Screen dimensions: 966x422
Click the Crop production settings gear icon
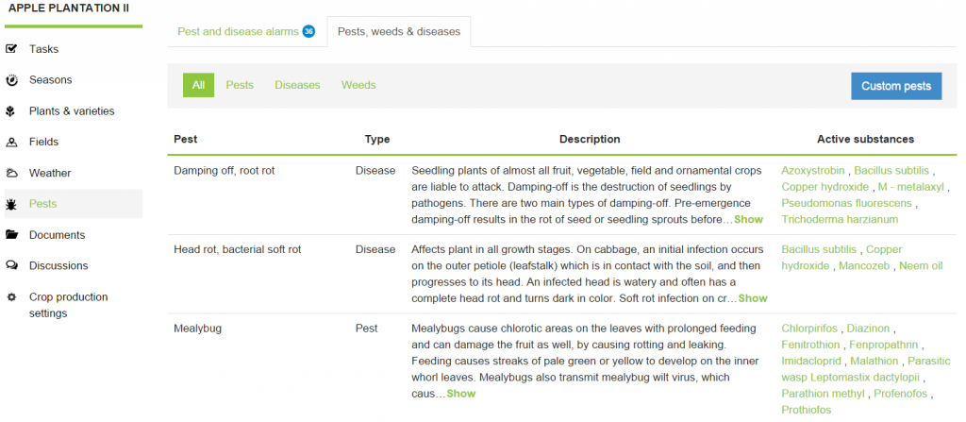[11, 297]
